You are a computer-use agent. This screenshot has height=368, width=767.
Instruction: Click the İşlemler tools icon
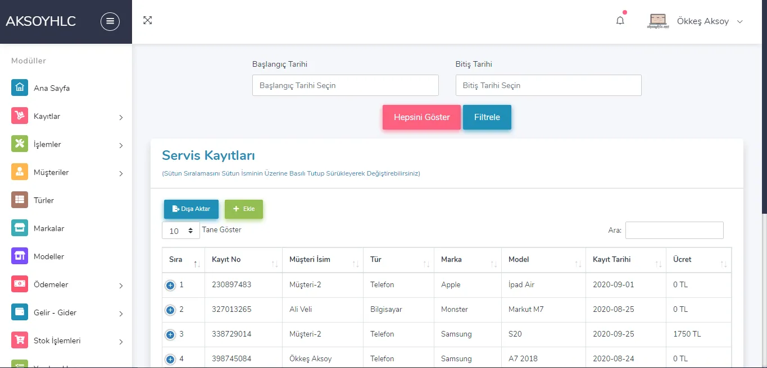point(20,144)
